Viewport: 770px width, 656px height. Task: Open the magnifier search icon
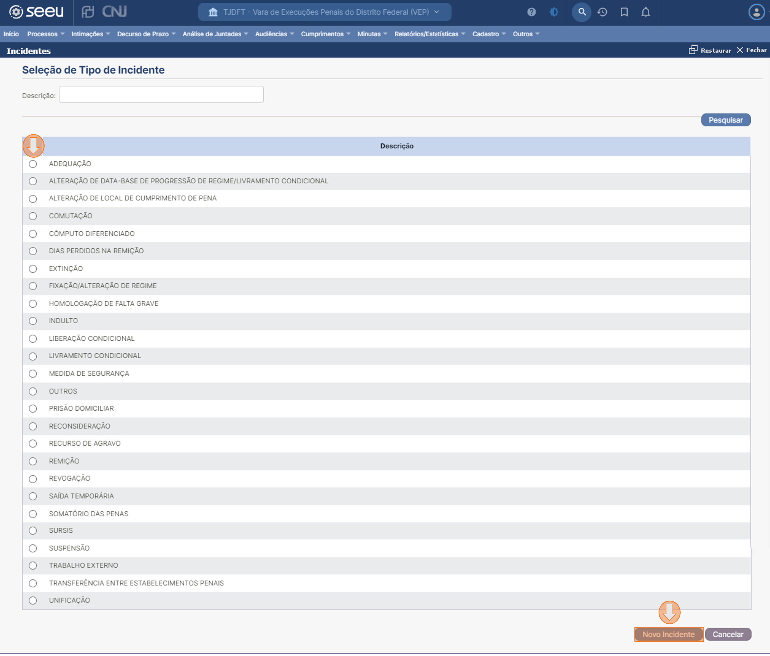tap(582, 12)
